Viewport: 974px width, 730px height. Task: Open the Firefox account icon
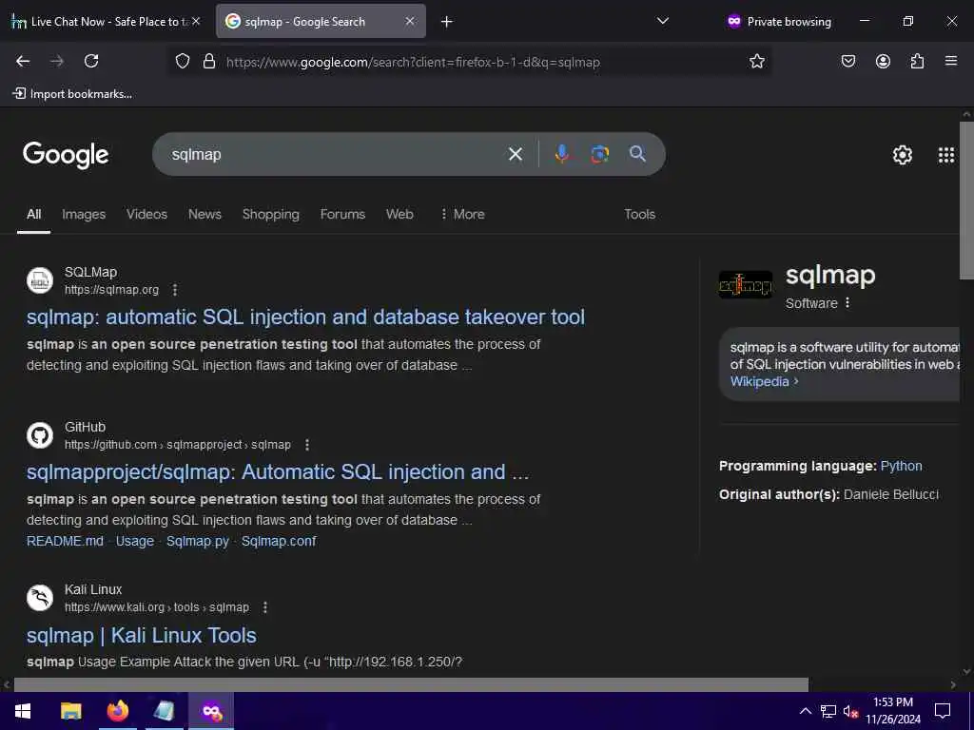[883, 61]
